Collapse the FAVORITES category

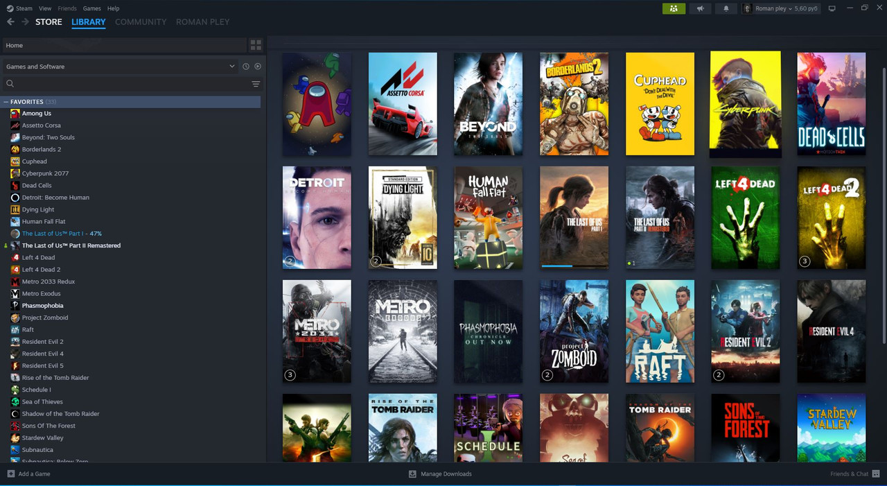pos(6,102)
